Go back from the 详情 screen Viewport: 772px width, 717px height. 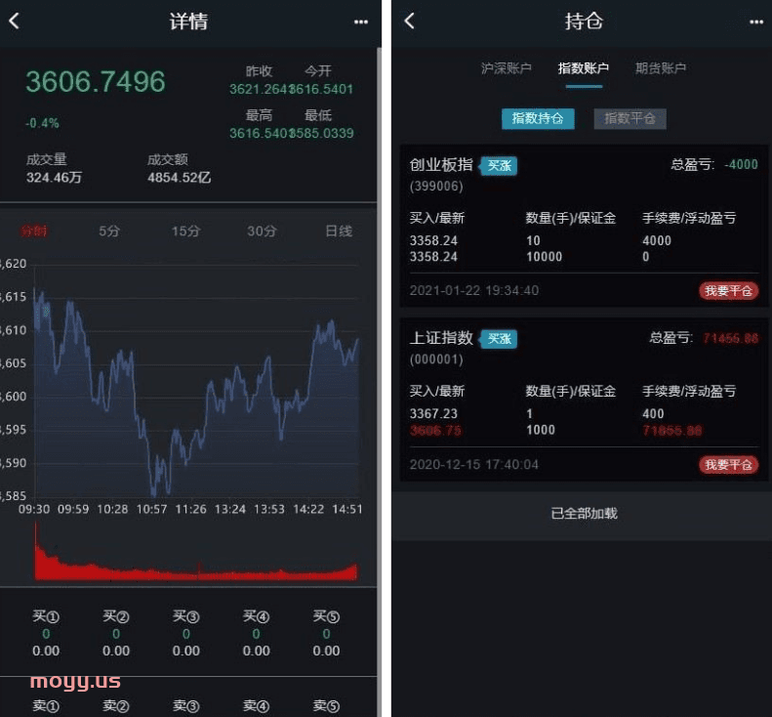pos(14,21)
